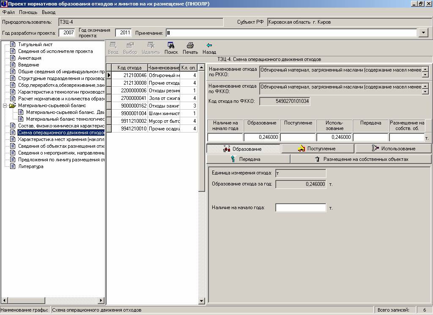Switch to the Использование tab

[x=393, y=149]
